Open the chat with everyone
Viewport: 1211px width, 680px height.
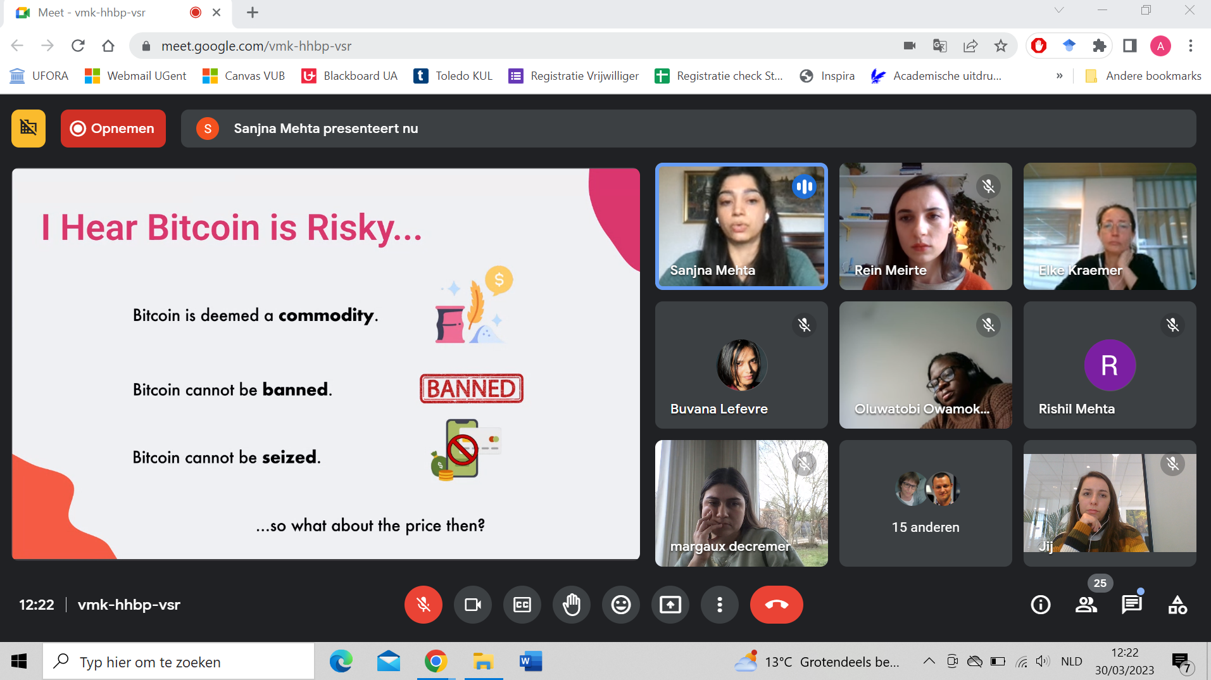[x=1132, y=605]
